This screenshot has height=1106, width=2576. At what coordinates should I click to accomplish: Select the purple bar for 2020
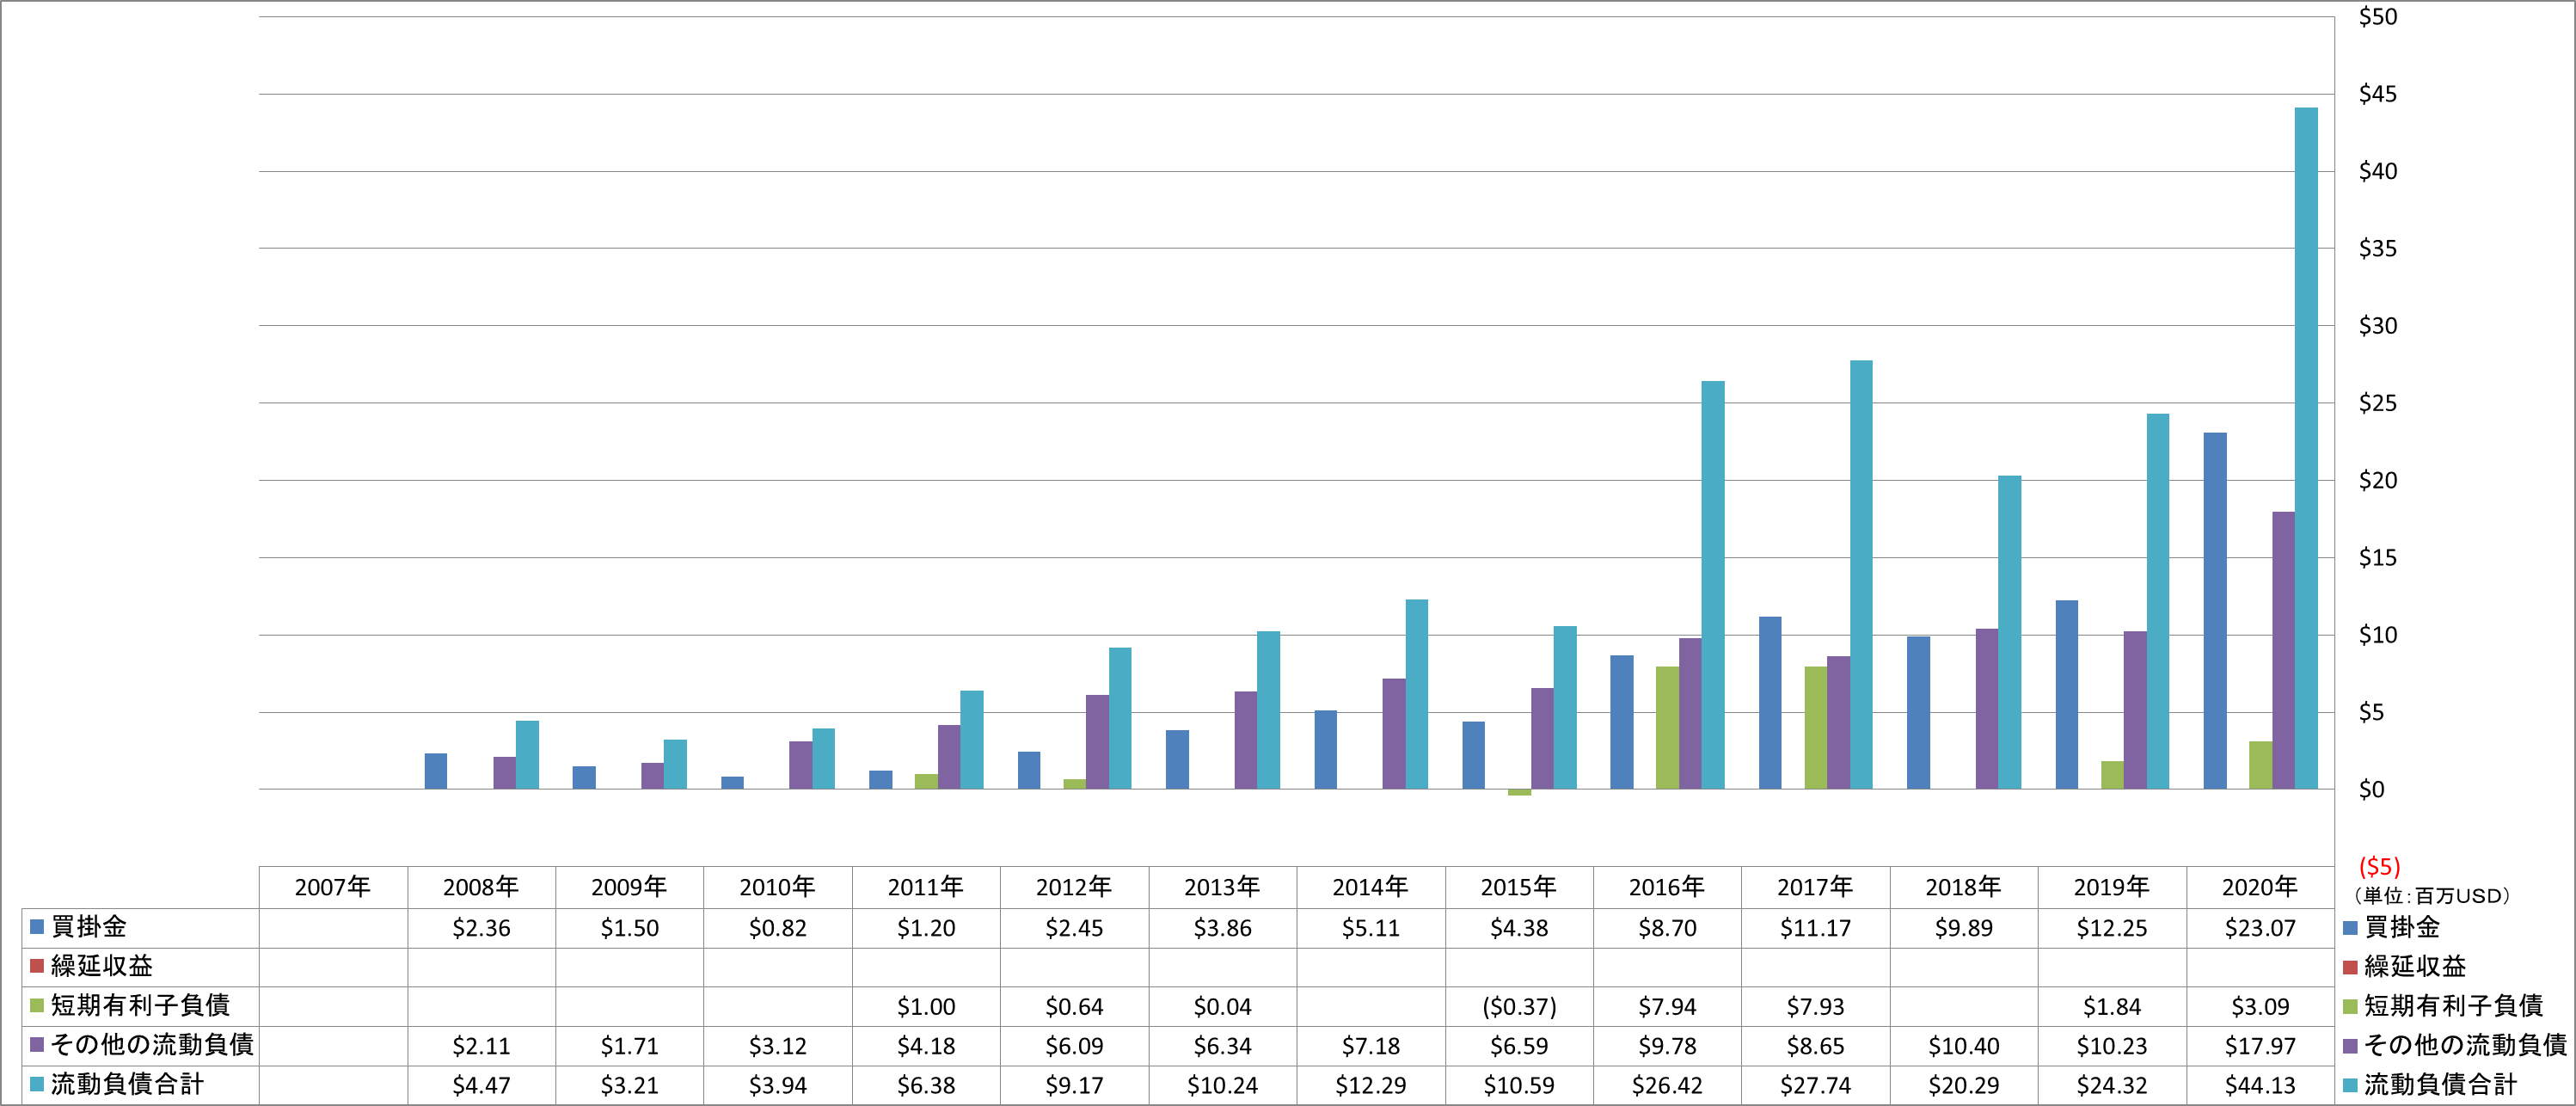(2283, 650)
